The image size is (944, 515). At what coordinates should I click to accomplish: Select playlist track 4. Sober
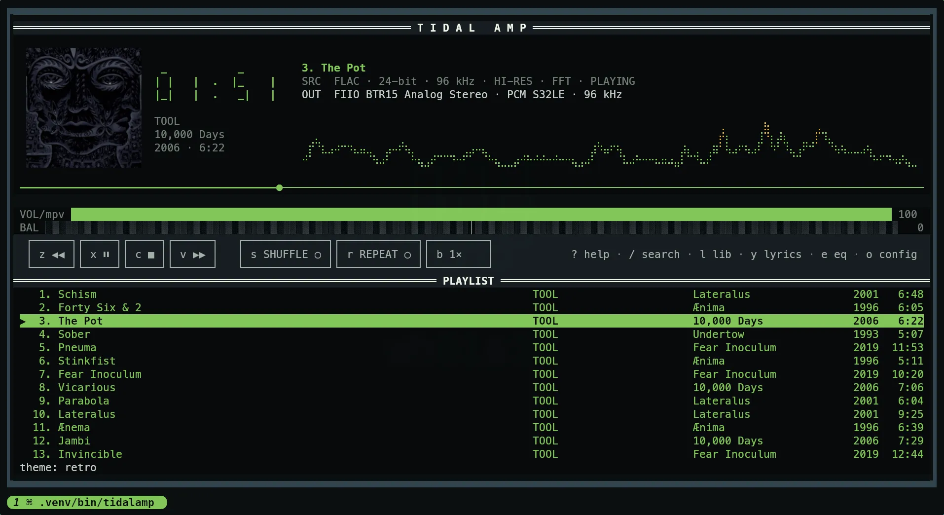point(472,334)
